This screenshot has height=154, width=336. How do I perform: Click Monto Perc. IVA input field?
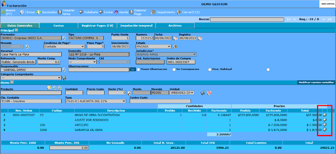tap(69, 148)
